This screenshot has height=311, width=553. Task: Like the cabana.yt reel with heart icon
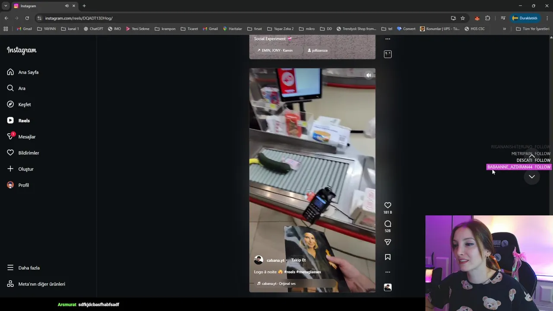click(388, 206)
